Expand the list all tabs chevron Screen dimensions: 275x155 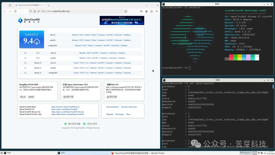coord(147,5)
